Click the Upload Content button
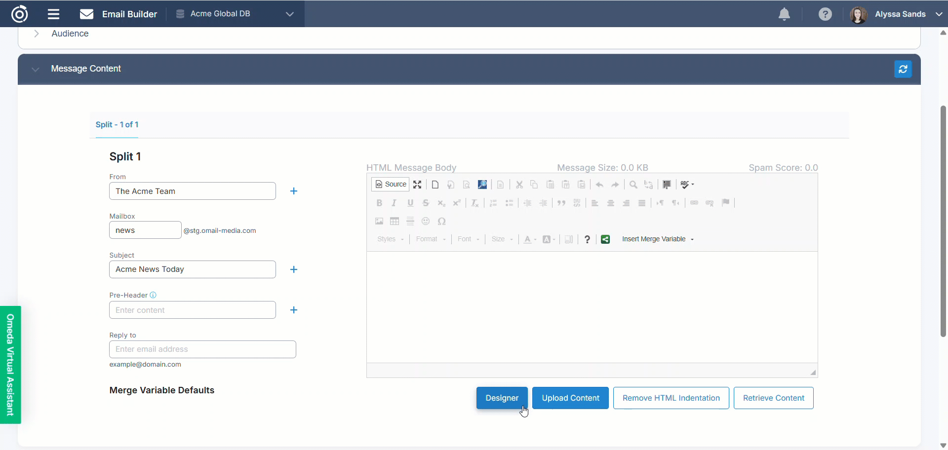Image resolution: width=948 pixels, height=450 pixels. (x=570, y=398)
